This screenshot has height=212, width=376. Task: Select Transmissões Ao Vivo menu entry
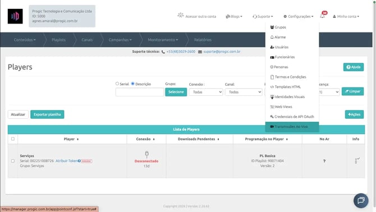pos(292,127)
